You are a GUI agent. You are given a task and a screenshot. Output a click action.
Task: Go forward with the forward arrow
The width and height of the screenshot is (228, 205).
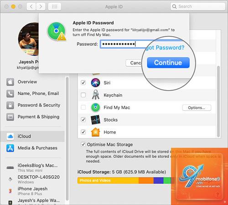41,6
